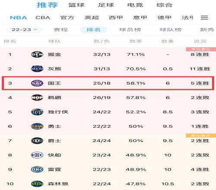
Task: Tap the Memphis Grizzlies MEM logo
Action: (37, 69)
